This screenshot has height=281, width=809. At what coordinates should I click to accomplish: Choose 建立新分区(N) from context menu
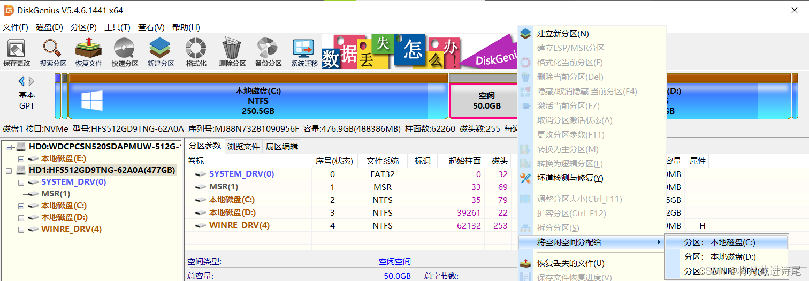pos(592,34)
